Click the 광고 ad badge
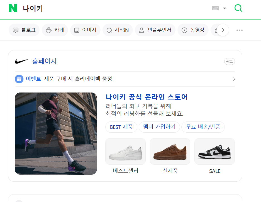This screenshot has width=261, height=202. [230, 62]
